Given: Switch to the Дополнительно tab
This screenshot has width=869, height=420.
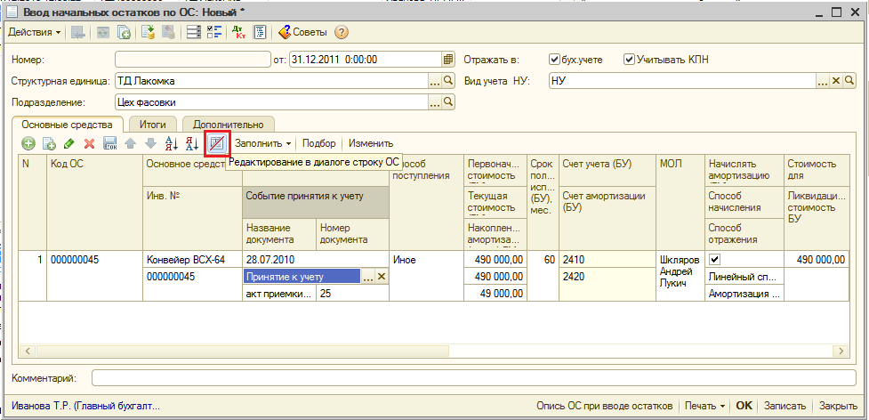Looking at the screenshot, I should [229, 125].
